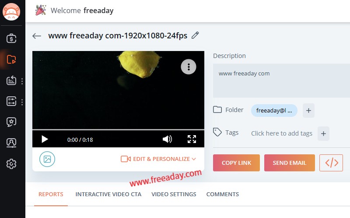Screen dimensions: 350x218
Task: Open the video library folder icon
Action: (11, 59)
